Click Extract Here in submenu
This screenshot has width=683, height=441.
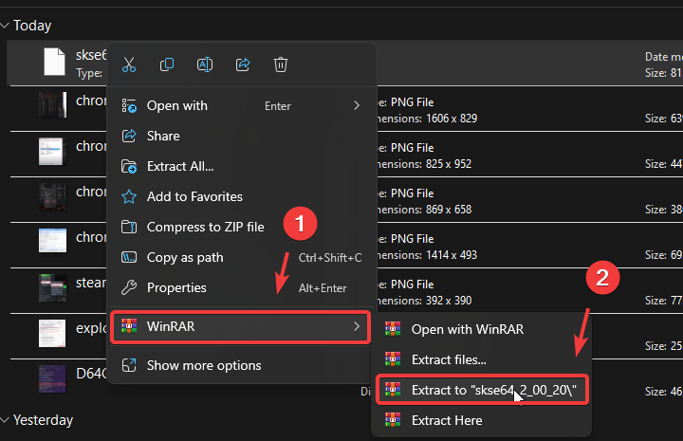pos(446,420)
